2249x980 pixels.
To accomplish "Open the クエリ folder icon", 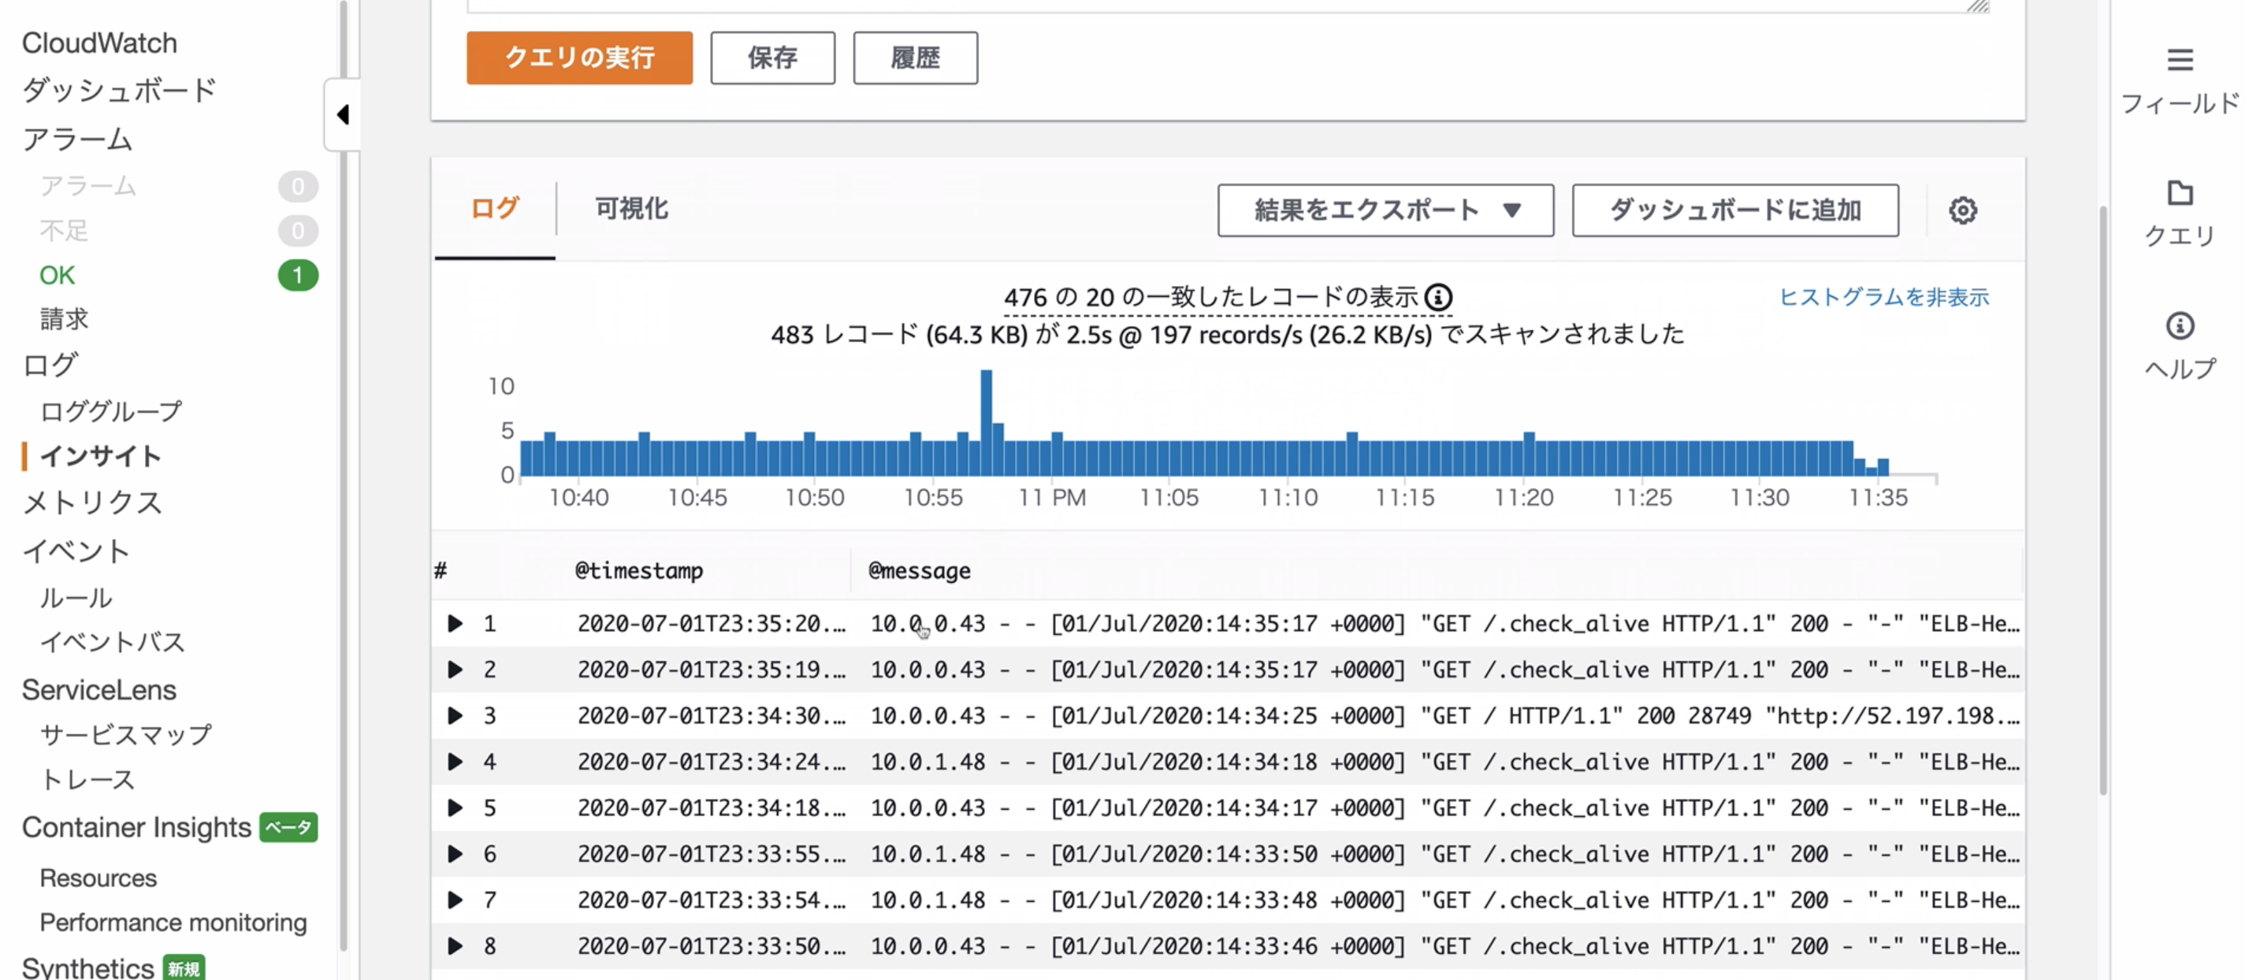I will (x=2179, y=193).
